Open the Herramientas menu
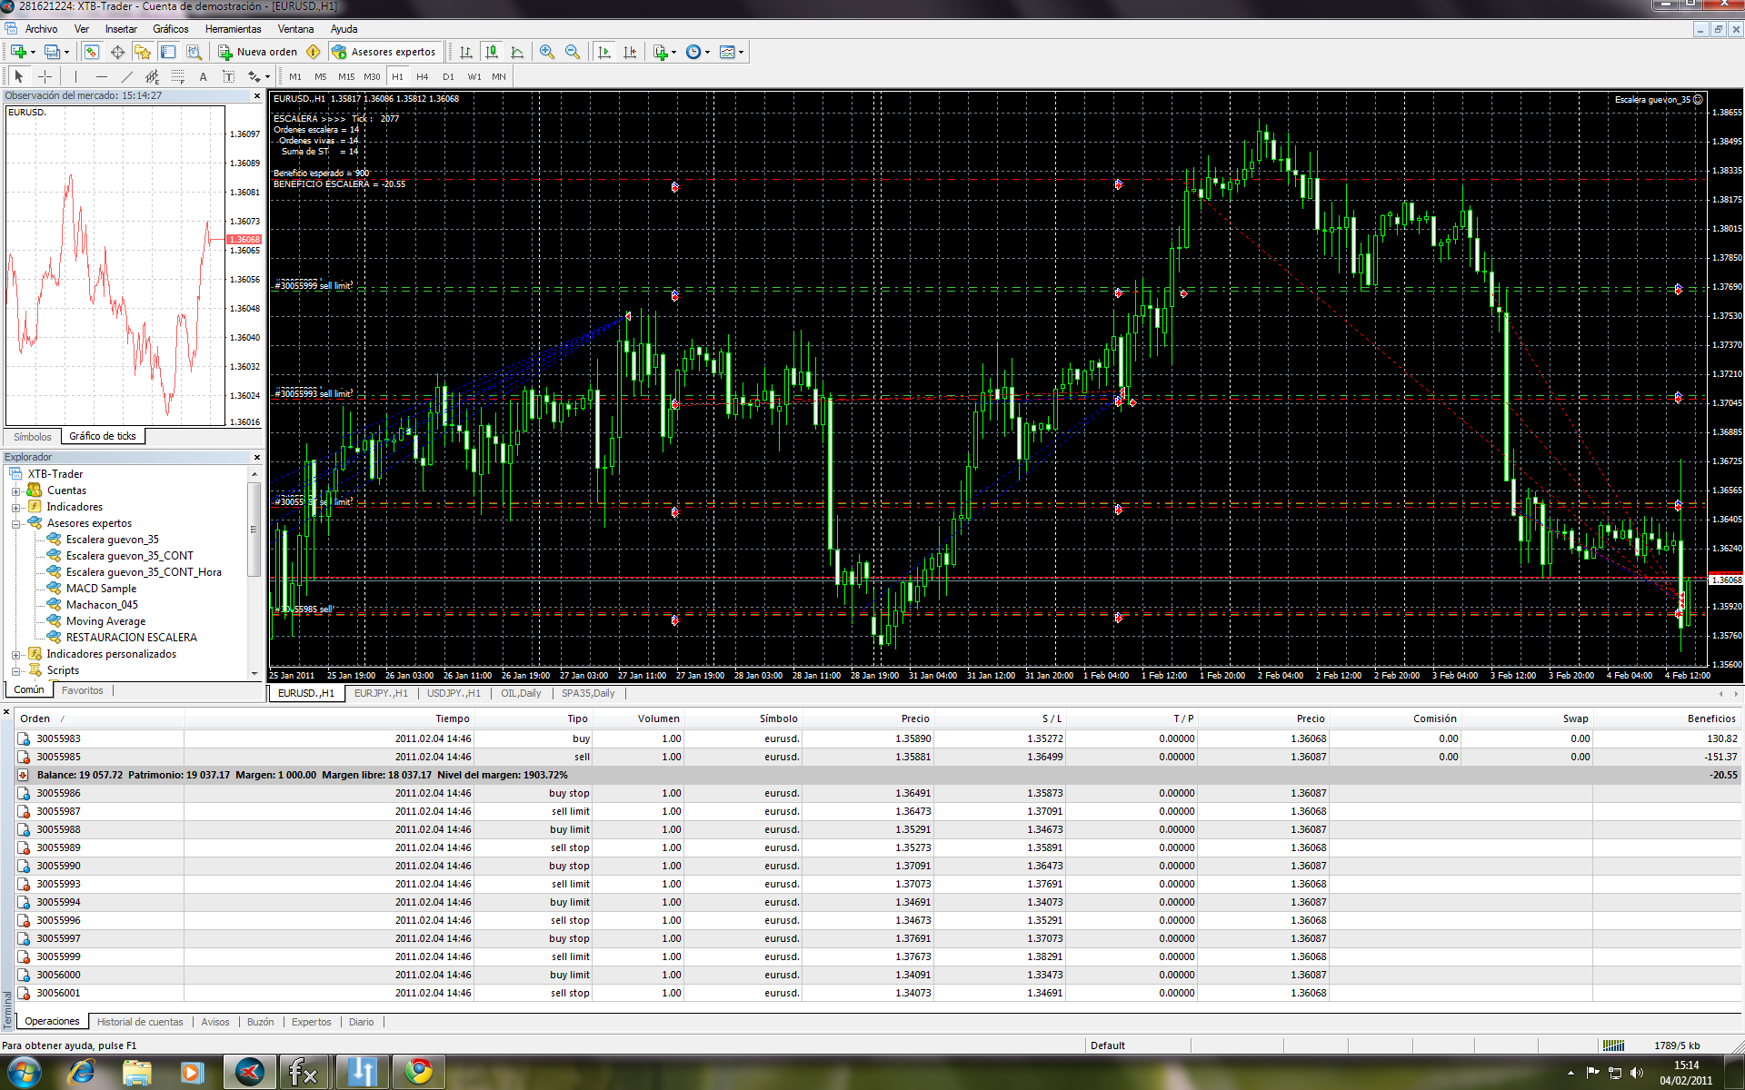Viewport: 1745px width, 1090px height. point(233,29)
